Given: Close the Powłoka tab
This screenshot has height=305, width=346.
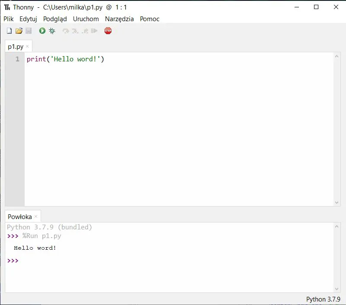Looking at the screenshot, I should (36, 216).
